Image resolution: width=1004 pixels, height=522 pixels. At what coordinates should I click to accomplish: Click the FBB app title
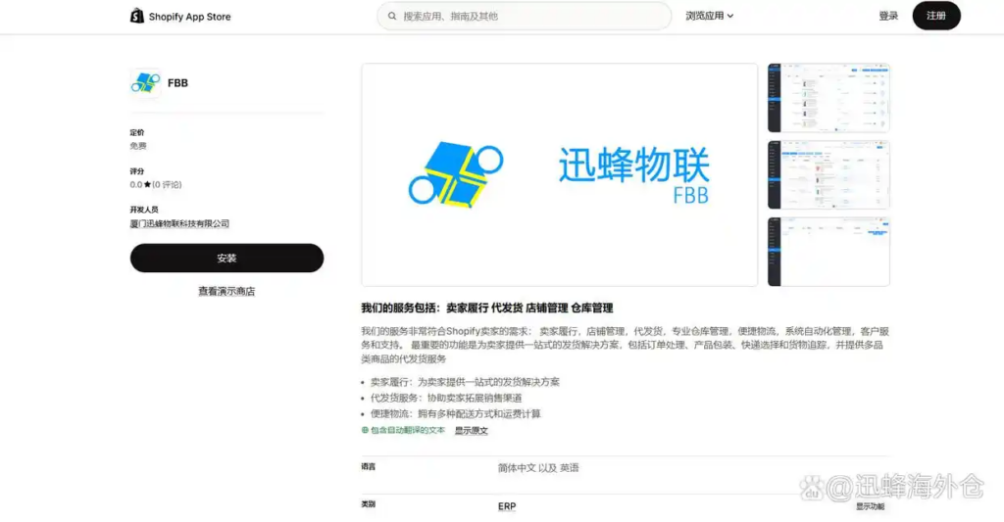tap(177, 83)
